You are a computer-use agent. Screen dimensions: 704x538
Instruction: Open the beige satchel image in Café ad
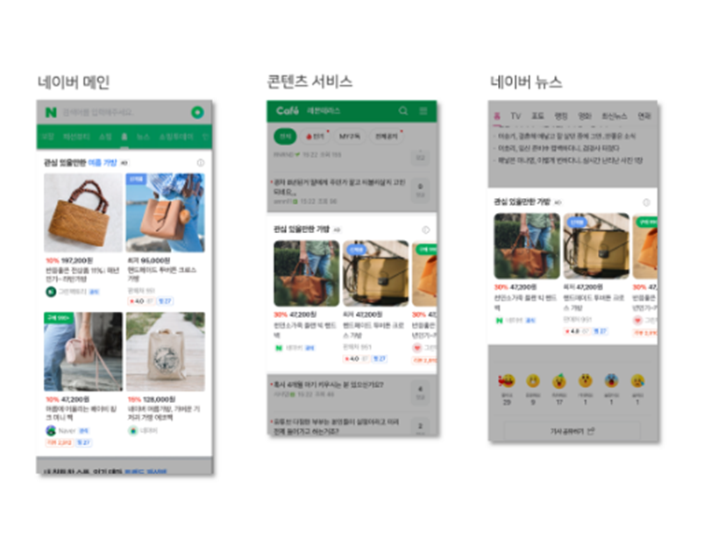[376, 273]
